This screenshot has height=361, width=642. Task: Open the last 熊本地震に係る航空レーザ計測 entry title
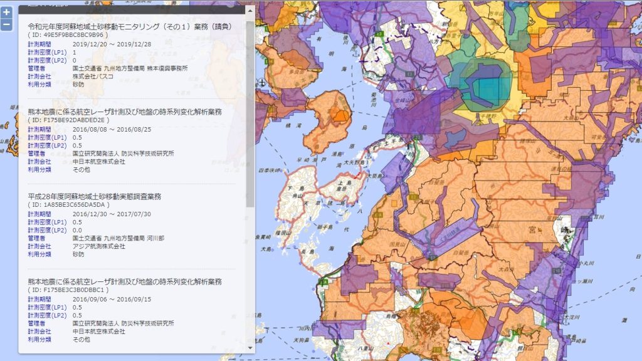pos(124,282)
